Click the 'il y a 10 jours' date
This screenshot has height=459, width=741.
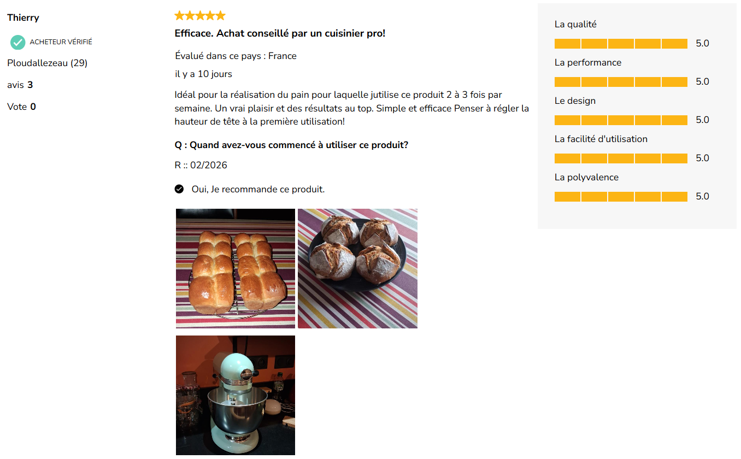coord(203,74)
